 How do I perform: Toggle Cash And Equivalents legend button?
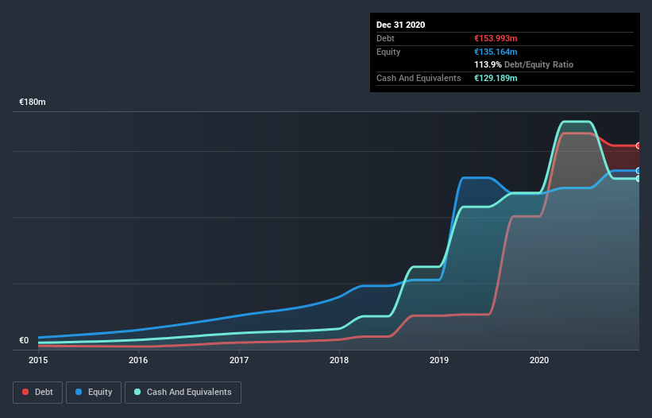pos(183,393)
